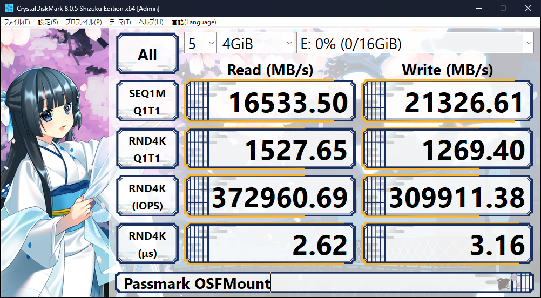Select the 21326.61 sequential write result
This screenshot has height=298, width=541.
(447, 101)
